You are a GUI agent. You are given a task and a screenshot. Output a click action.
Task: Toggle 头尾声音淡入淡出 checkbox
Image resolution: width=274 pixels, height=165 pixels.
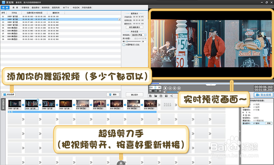point(124,45)
